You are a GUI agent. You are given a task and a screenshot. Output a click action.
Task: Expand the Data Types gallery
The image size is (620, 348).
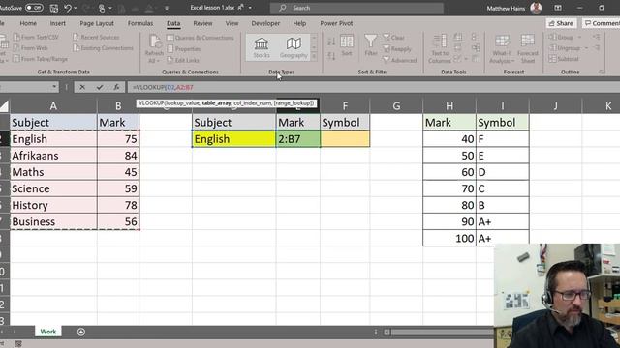click(314, 57)
